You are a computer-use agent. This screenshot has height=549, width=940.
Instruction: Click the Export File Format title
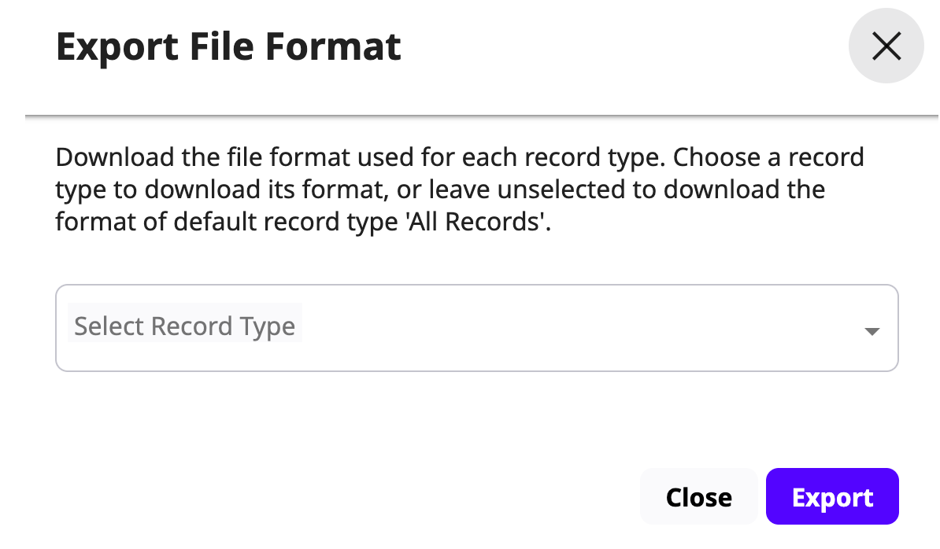pos(228,47)
